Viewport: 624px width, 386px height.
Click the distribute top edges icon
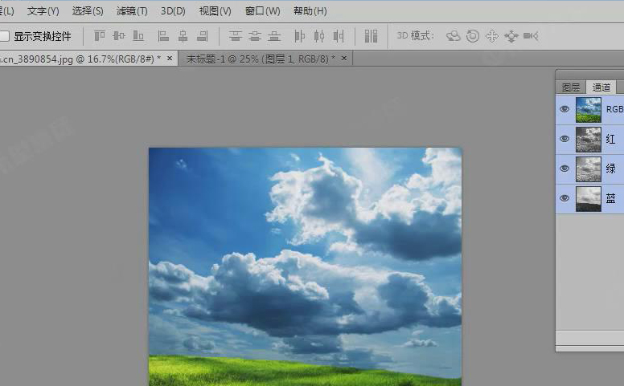[x=236, y=36]
